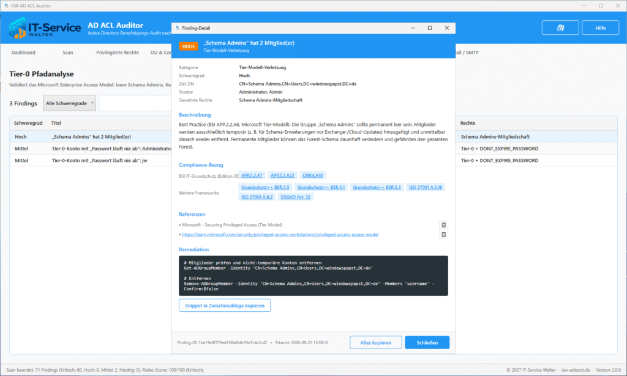Close the Finding-Detail dialog via X
Screen dimensions: 627x376
pyautogui.click(x=446, y=28)
